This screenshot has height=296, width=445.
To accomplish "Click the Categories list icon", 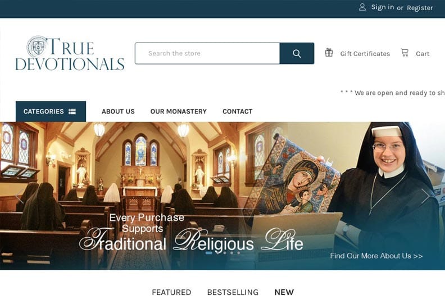I will tap(72, 112).
